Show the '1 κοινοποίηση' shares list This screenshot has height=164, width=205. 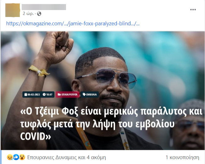(182, 157)
